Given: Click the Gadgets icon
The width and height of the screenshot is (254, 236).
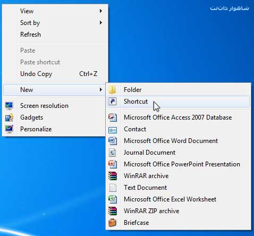Looking at the screenshot, I should [x=9, y=117].
